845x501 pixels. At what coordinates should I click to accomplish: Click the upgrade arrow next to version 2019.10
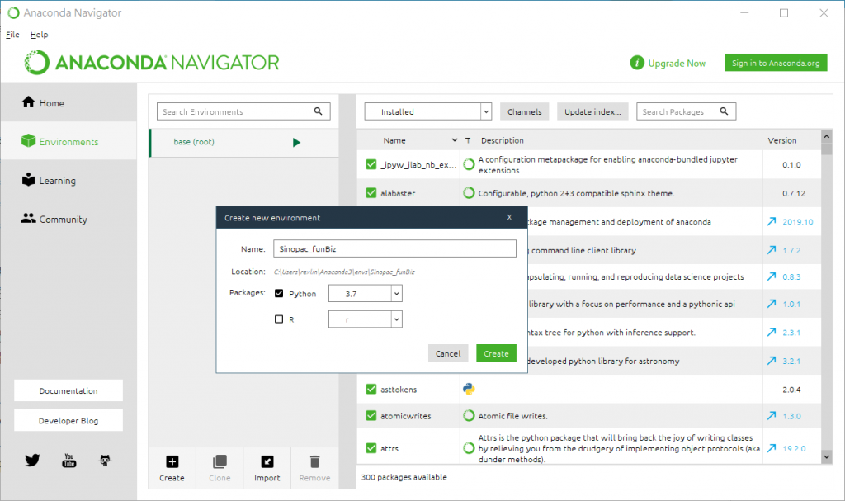pos(772,222)
